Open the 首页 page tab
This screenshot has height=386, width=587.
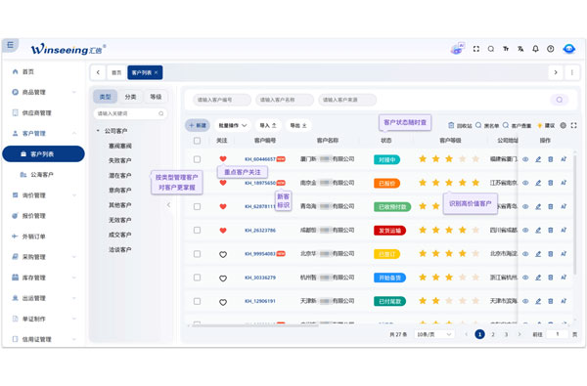116,72
